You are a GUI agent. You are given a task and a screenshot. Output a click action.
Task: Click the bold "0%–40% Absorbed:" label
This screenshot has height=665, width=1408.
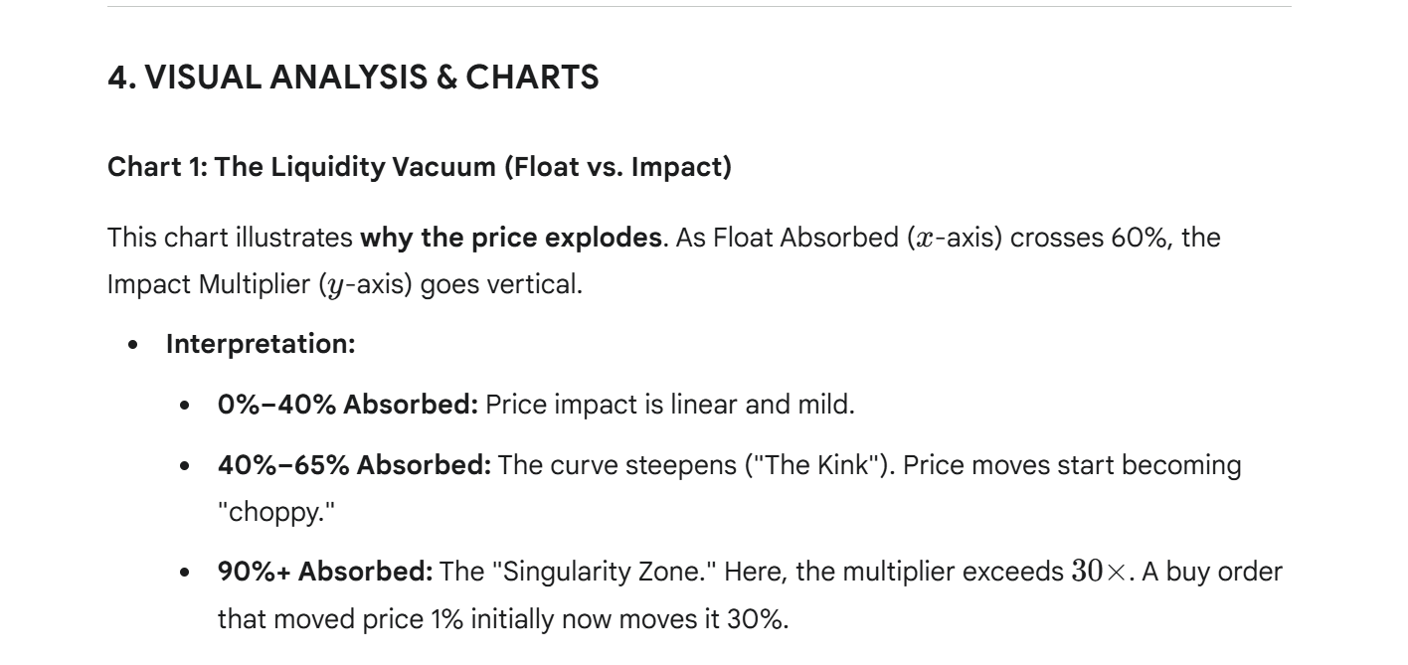(348, 406)
